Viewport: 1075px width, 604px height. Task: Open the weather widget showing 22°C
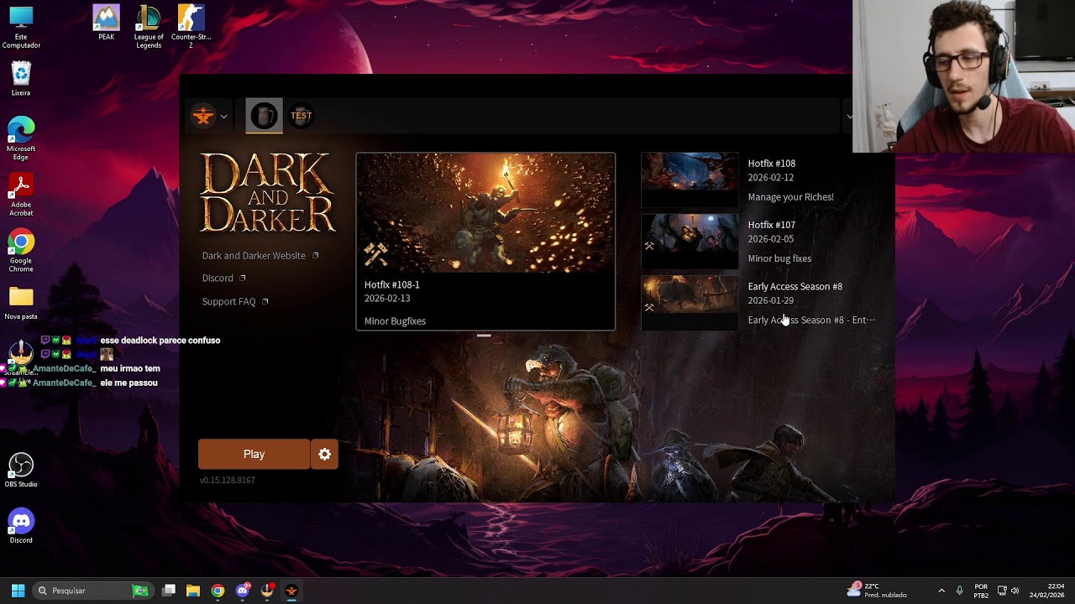(878, 591)
